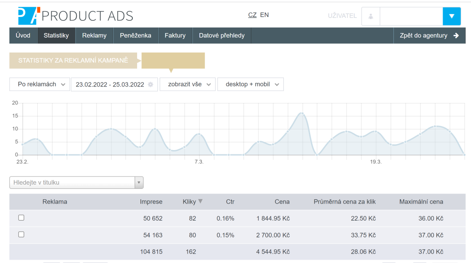Open the date range 23.02.2022 - 25.03.2022 picker

pos(114,84)
